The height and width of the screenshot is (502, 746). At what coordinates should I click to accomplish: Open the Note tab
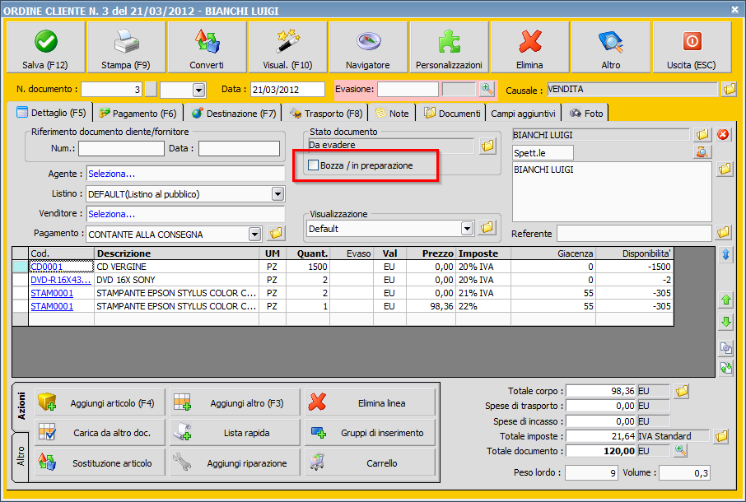coord(393,113)
